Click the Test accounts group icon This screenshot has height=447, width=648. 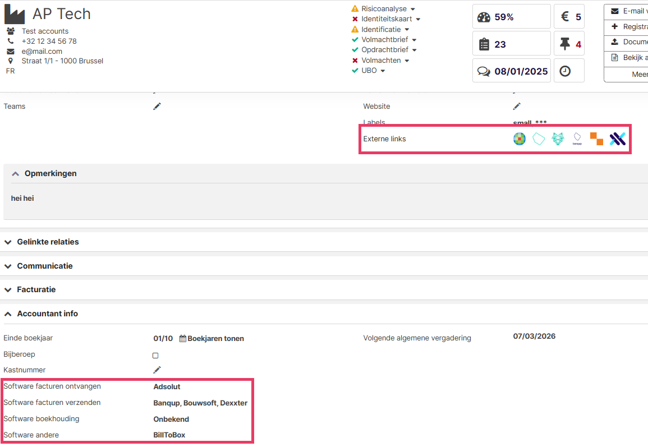pyautogui.click(x=11, y=31)
